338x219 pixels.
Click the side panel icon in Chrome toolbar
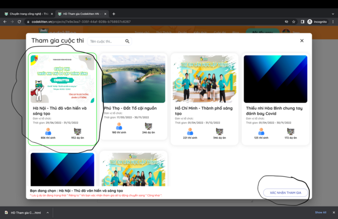(x=302, y=22)
